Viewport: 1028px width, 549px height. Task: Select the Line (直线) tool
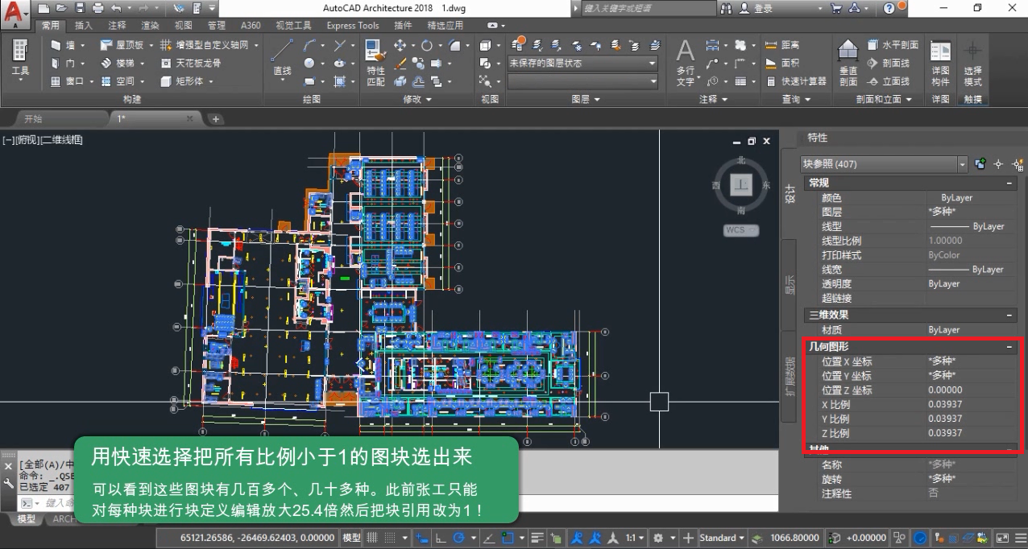click(x=281, y=59)
